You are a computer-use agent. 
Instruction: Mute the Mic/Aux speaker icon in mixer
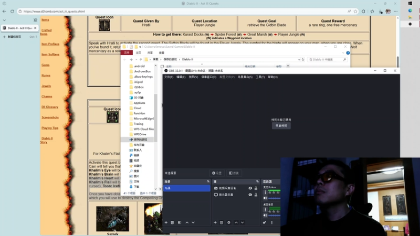265,198
